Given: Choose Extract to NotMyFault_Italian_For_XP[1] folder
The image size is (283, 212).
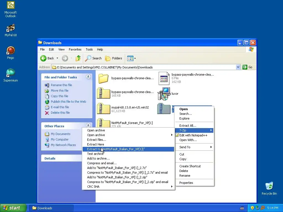Looking at the screenshot, I should (x=128, y=149).
